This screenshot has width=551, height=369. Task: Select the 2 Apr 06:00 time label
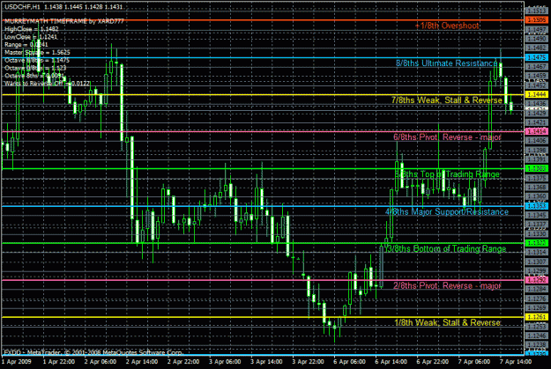(101, 362)
